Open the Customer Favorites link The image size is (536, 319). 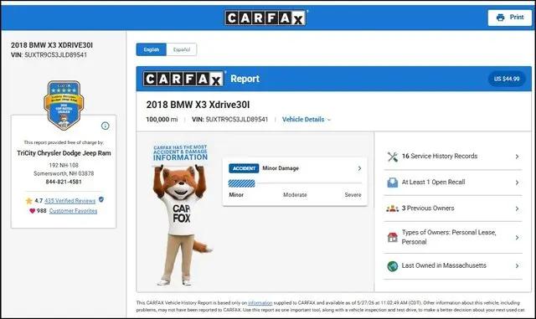point(73,211)
